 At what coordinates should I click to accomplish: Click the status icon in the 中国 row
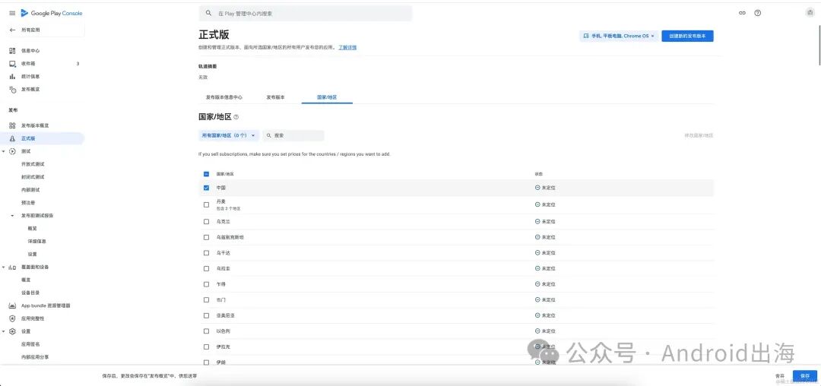537,187
